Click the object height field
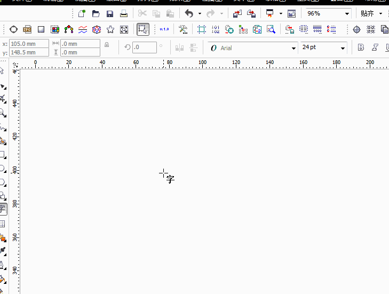Image resolution: width=389 pixels, height=294 pixels. click(81, 52)
